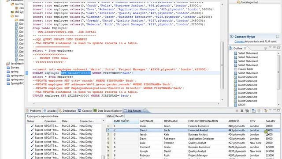The height and width of the screenshot is (159, 282).
Task: Click the editor horizontal scrollbar right arrow
Action: pos(219,103)
